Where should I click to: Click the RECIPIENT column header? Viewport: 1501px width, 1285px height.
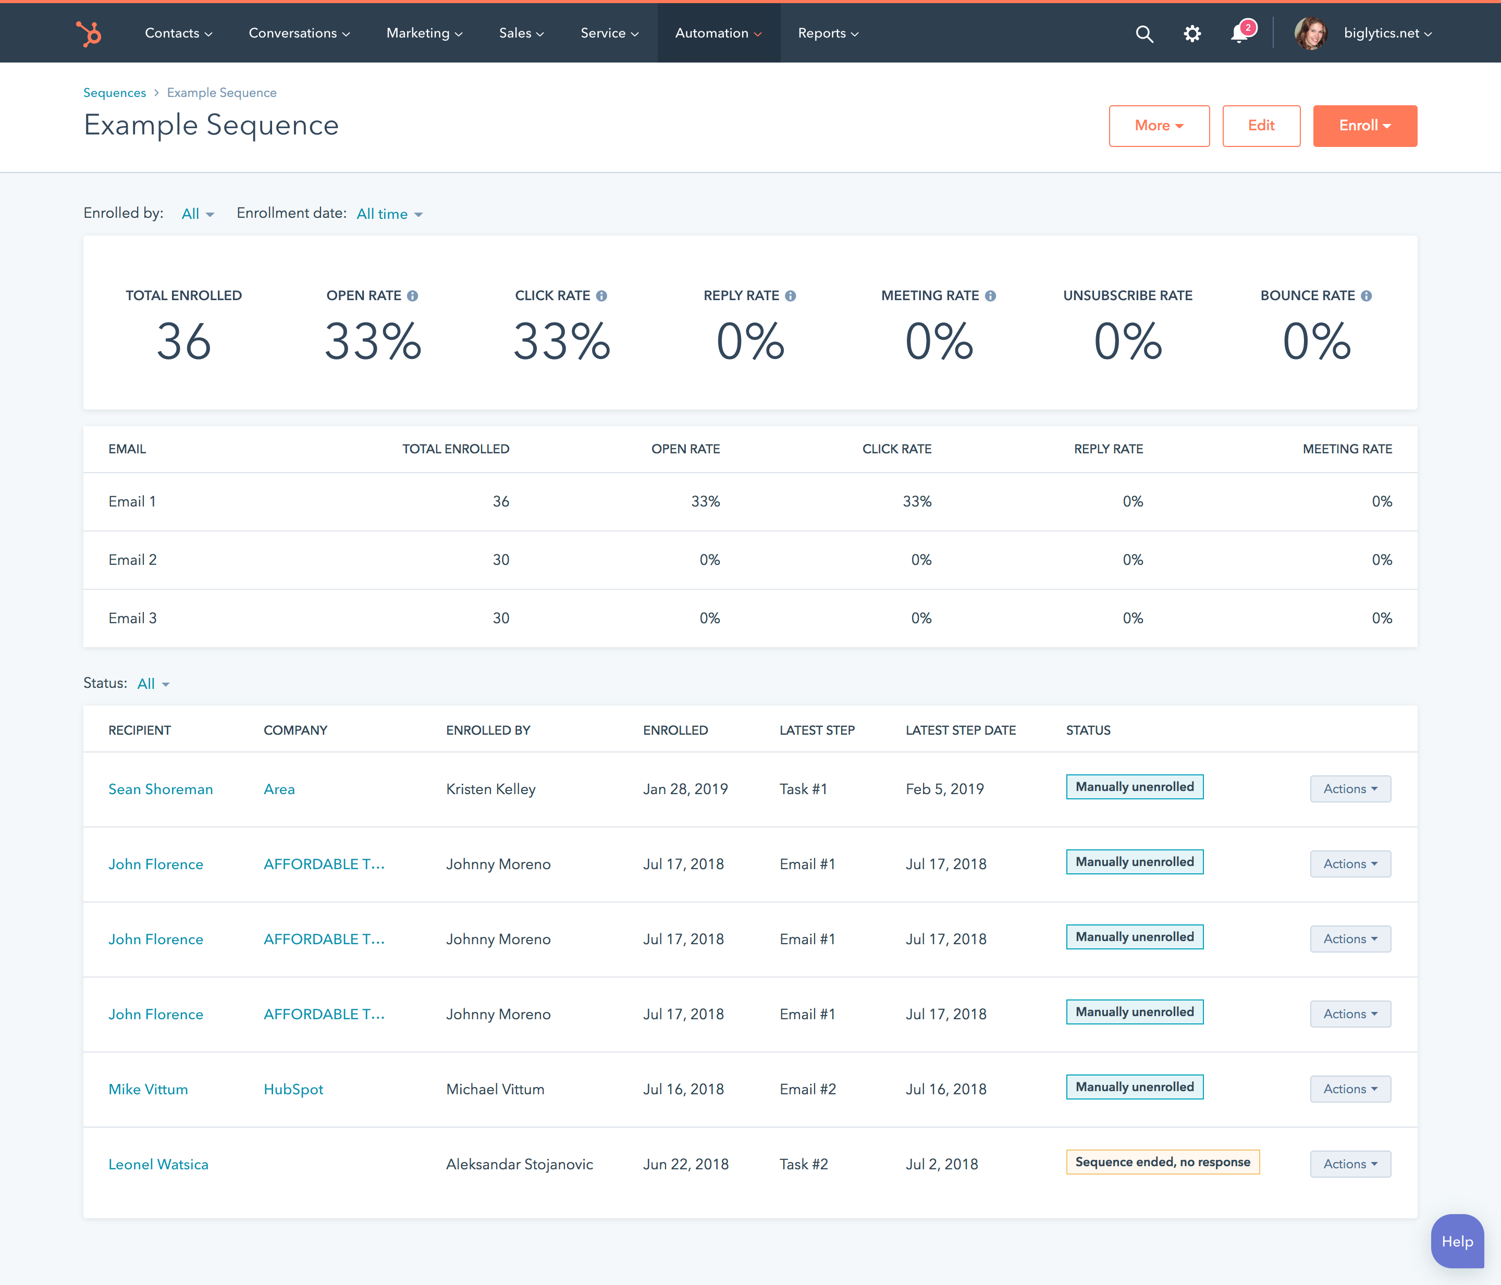coord(140,730)
